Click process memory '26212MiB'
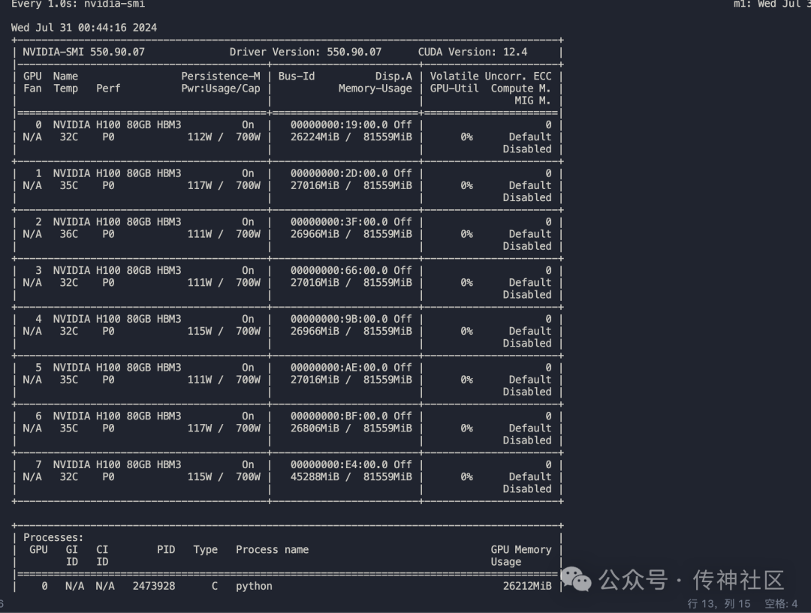Viewport: 811px width, 613px height. [x=527, y=587]
